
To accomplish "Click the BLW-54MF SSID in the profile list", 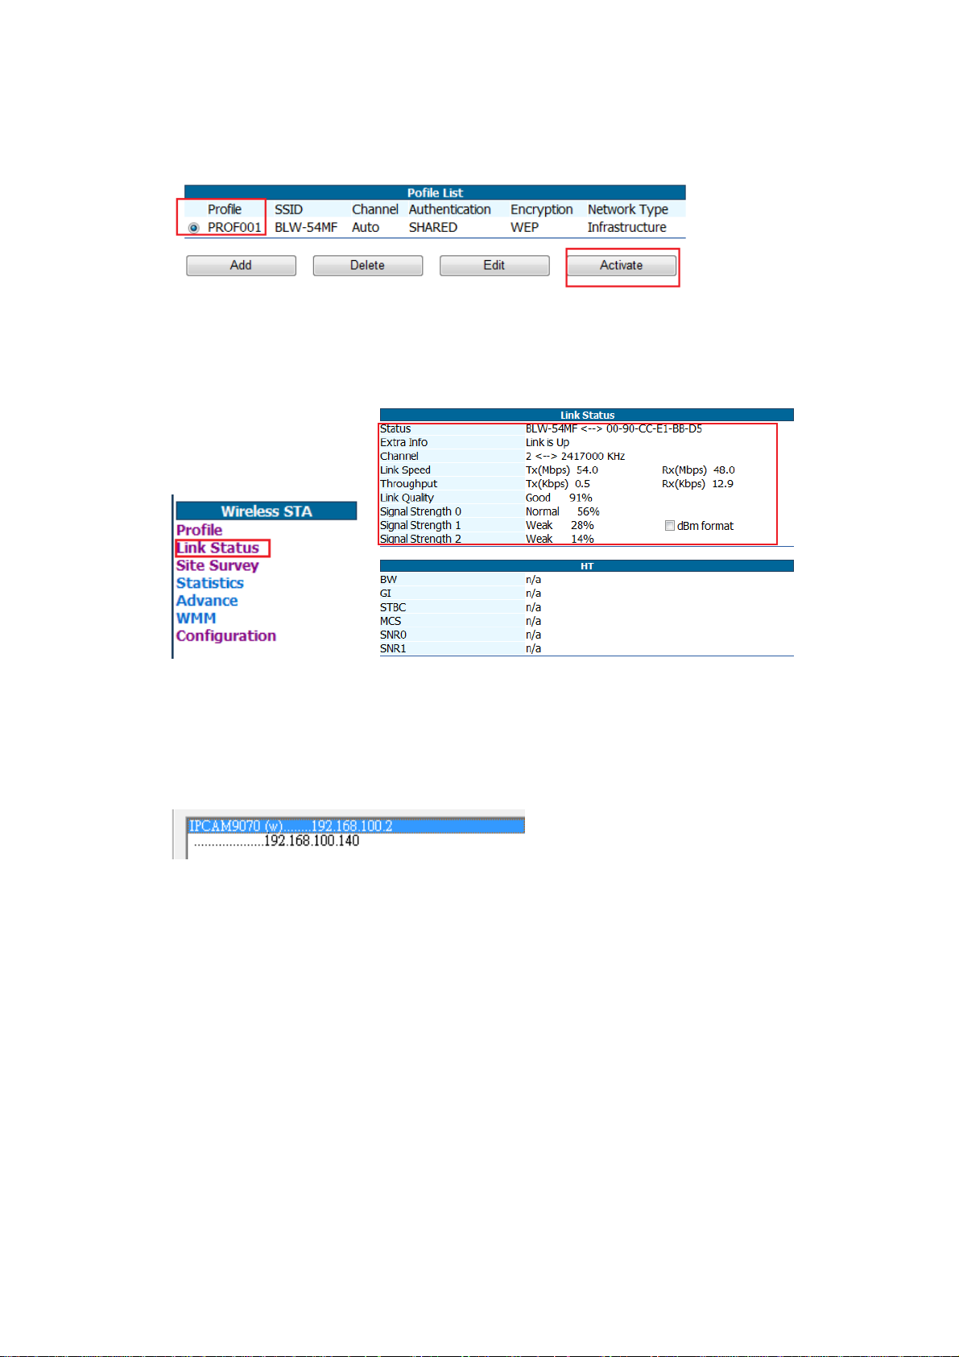I will (306, 228).
